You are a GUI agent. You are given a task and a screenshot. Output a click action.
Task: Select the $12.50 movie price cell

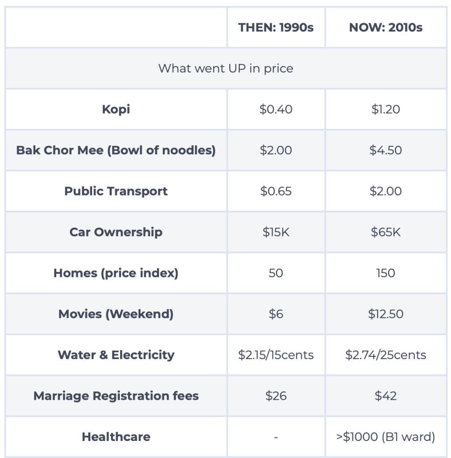(x=385, y=314)
